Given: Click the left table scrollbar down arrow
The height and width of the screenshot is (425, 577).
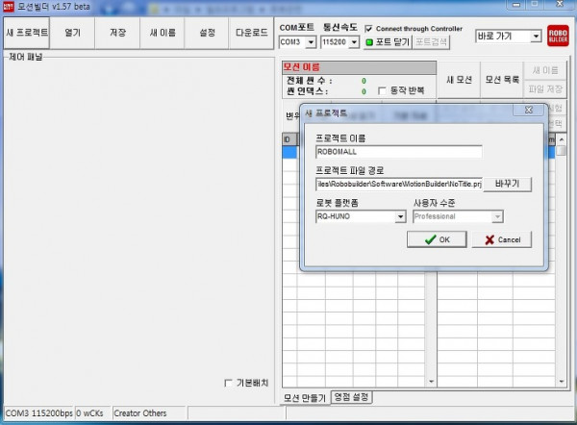Looking at the screenshot, I should [431, 382].
